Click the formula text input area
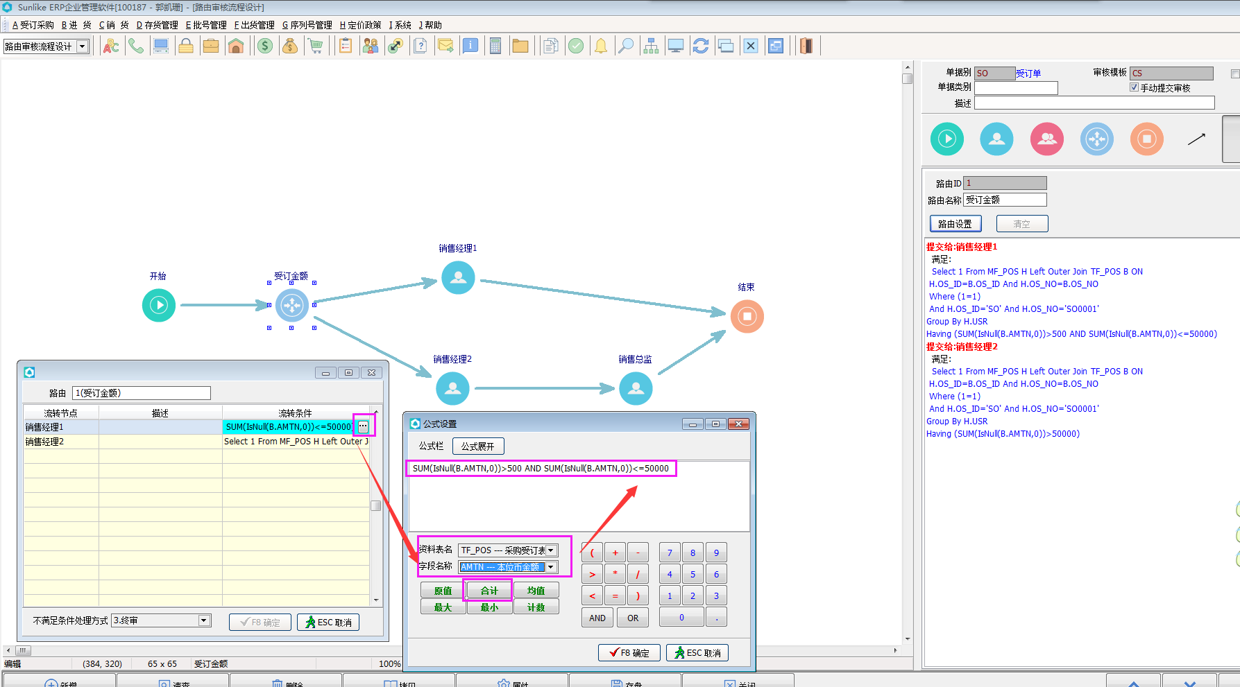 point(579,496)
